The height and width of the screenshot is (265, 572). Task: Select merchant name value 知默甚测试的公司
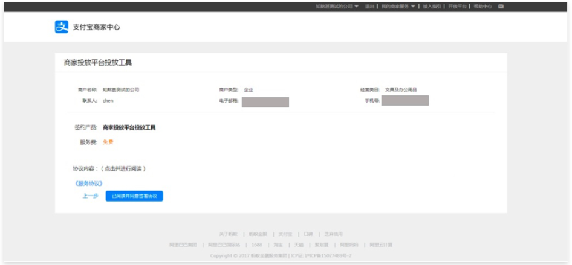121,89
